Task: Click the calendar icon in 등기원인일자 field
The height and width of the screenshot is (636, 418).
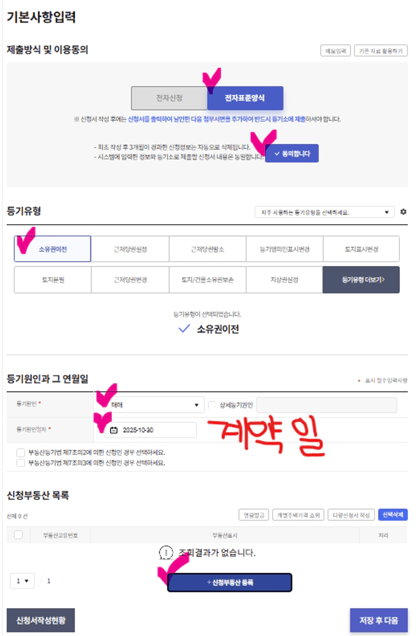Action: pos(114,430)
